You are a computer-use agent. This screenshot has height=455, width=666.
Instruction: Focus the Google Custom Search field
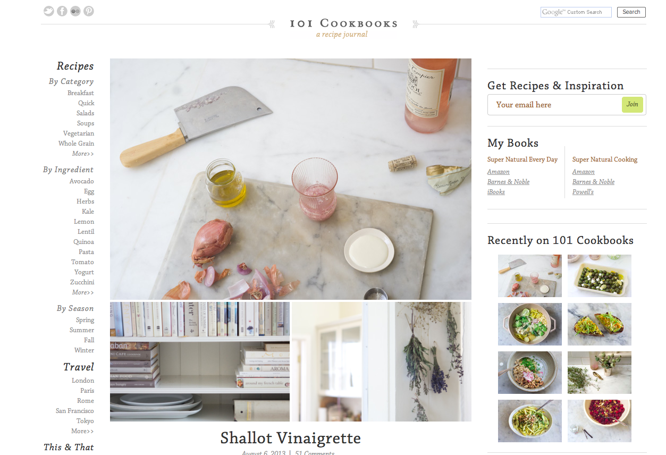[576, 12]
